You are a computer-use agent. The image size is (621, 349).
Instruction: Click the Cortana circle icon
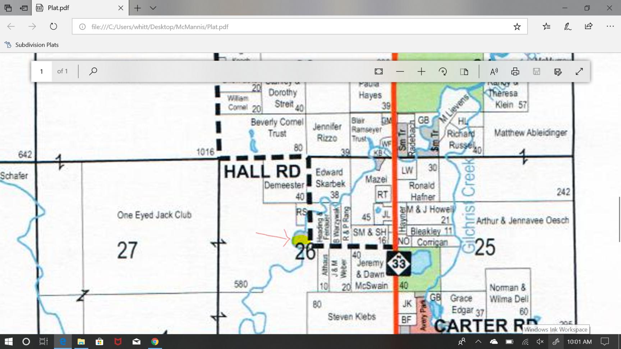coord(26,341)
